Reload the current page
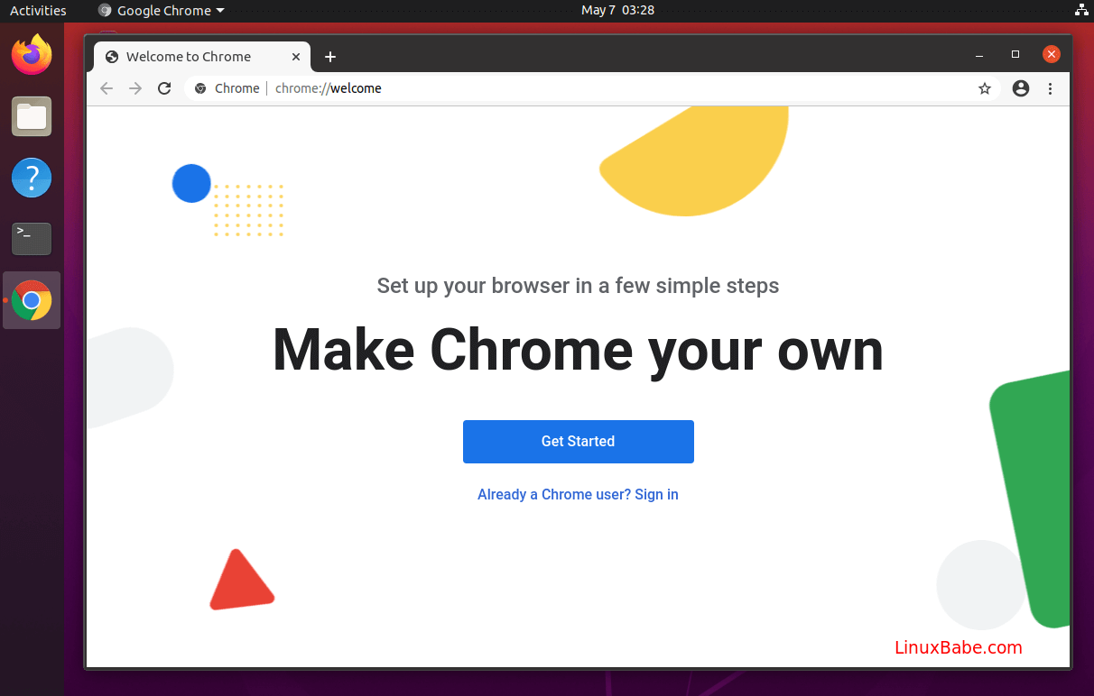The image size is (1094, 696). pyautogui.click(x=164, y=88)
